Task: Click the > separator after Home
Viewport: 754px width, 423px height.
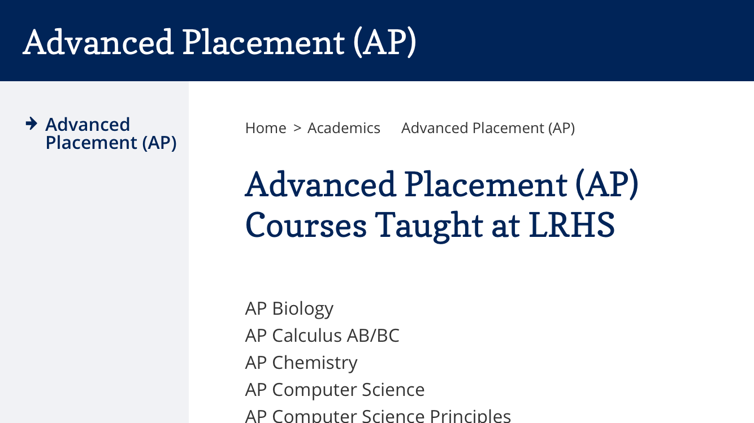Action: pyautogui.click(x=297, y=129)
